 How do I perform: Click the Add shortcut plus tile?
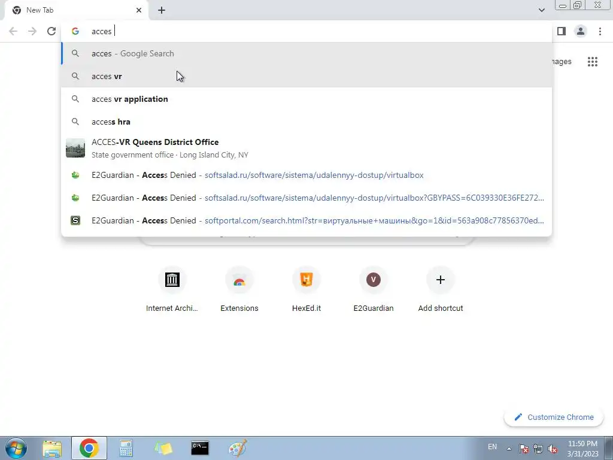coord(441,289)
